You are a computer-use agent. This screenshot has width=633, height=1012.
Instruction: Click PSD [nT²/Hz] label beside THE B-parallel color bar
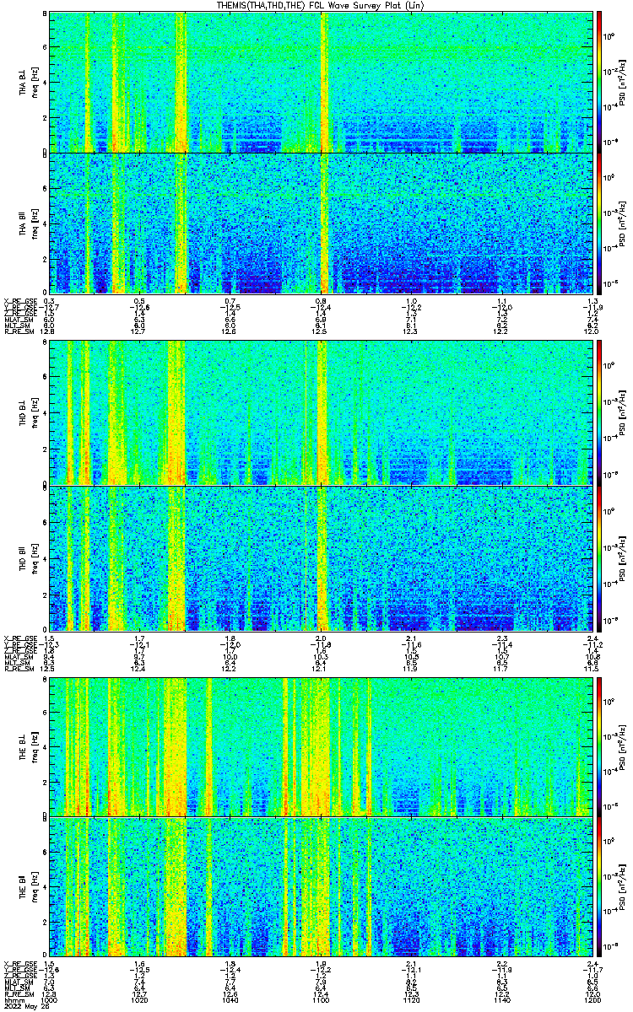click(x=622, y=887)
